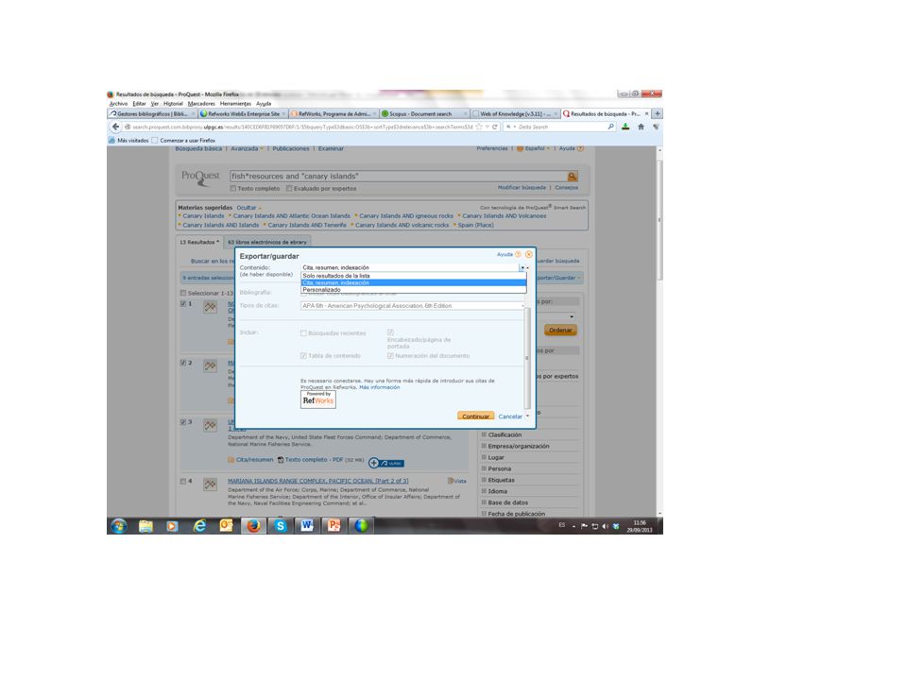
Task: Open the dialog's Ayuda question-mark icon
Action: (518, 254)
